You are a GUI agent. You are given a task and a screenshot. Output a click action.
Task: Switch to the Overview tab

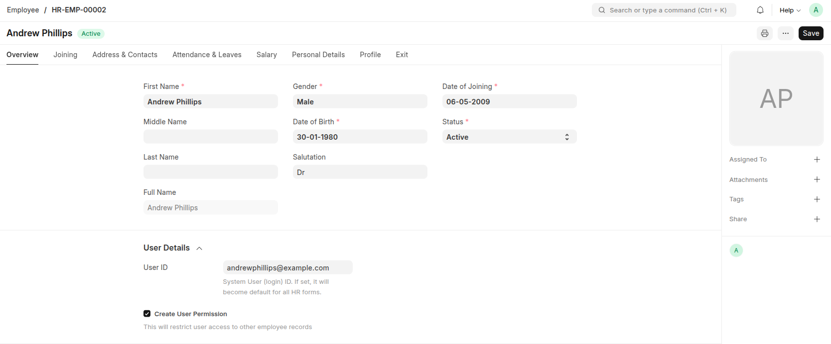click(22, 55)
